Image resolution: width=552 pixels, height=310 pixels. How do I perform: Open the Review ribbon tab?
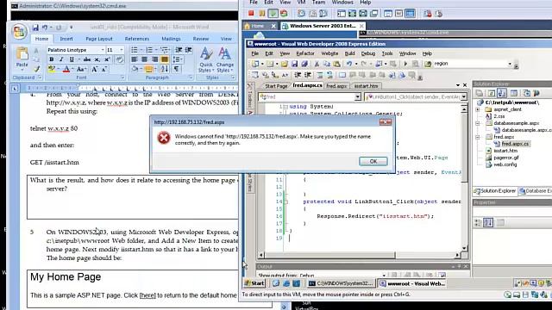coord(201,39)
